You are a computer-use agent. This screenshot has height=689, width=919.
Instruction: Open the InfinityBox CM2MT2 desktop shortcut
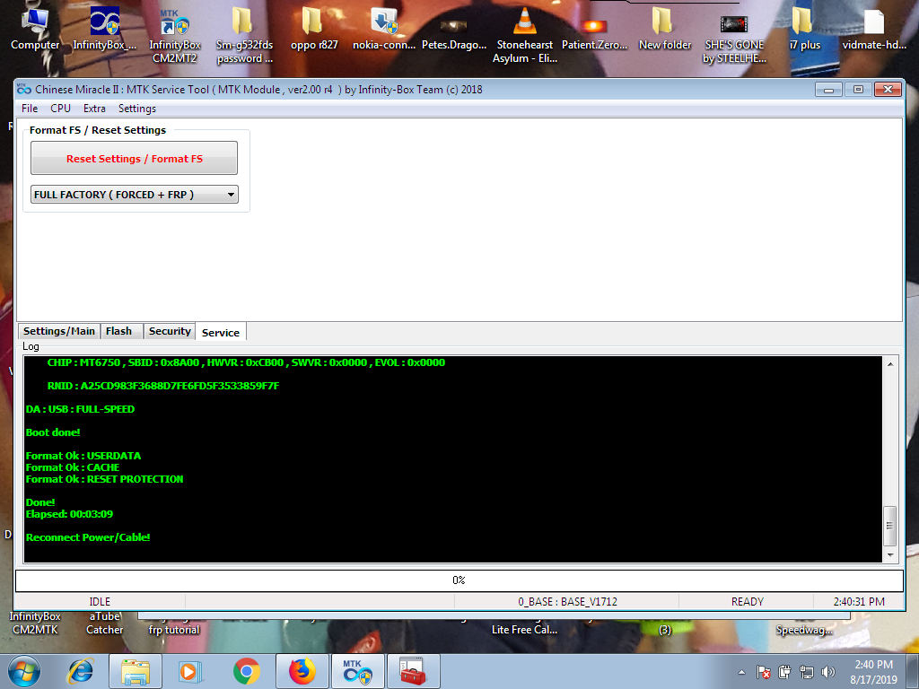pyautogui.click(x=175, y=36)
